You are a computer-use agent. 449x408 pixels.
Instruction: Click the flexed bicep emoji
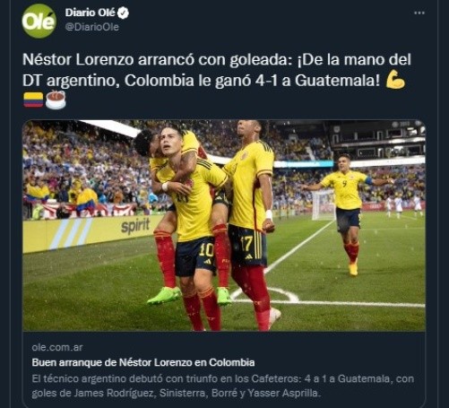tap(395, 80)
